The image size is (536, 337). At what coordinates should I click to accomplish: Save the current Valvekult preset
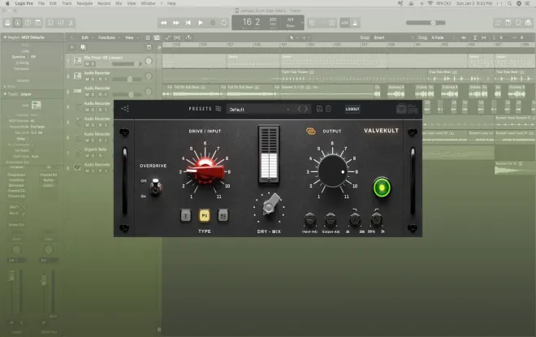click(319, 109)
